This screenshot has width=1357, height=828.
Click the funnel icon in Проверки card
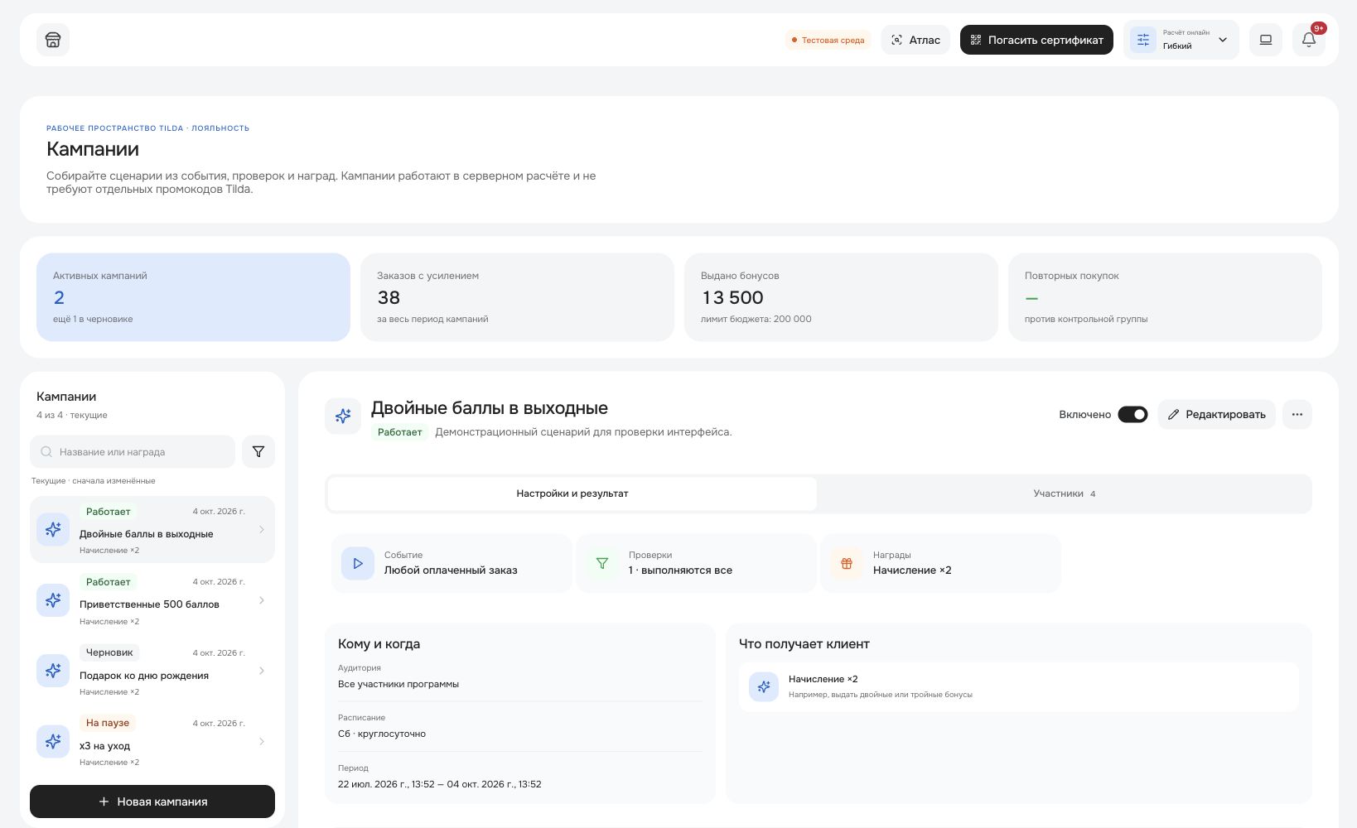tap(602, 563)
